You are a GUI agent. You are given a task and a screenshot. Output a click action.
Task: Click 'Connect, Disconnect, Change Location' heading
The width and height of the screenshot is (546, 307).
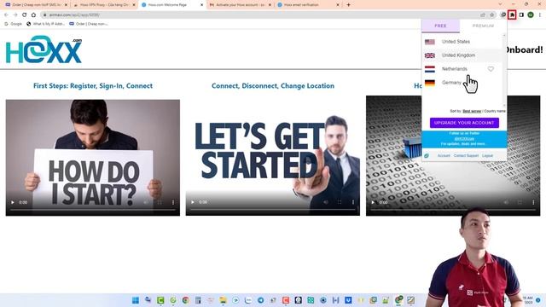pyautogui.click(x=273, y=86)
